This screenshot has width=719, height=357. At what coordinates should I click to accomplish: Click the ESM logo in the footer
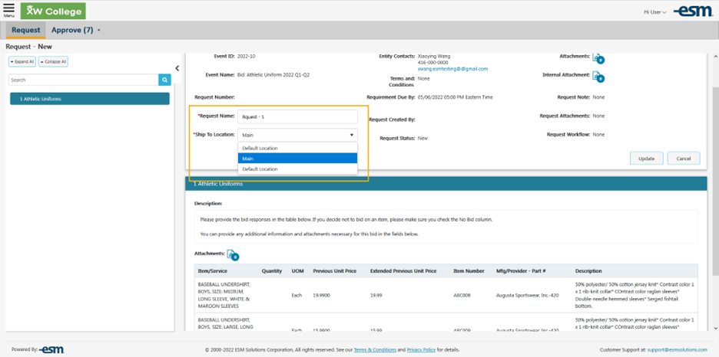click(x=51, y=349)
